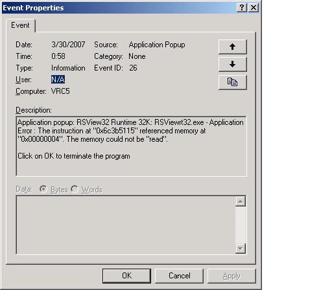Click the Apply button
This screenshot has width=332, height=290.
[231, 276]
